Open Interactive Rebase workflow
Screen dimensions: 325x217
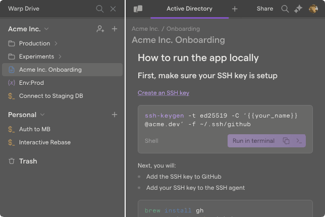pyautogui.click(x=45, y=142)
